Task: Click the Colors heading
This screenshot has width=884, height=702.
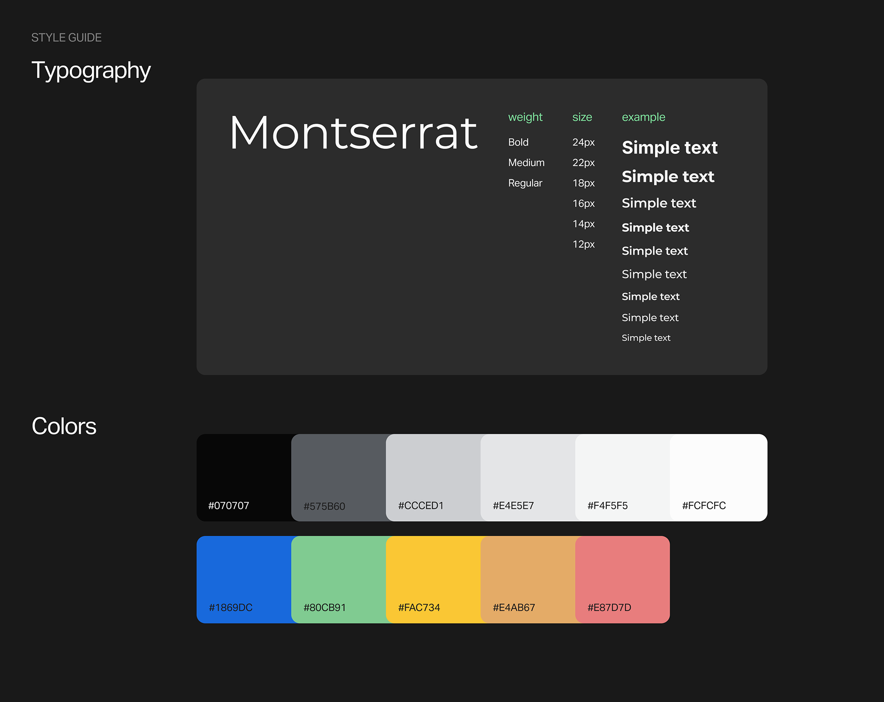Action: pyautogui.click(x=64, y=426)
